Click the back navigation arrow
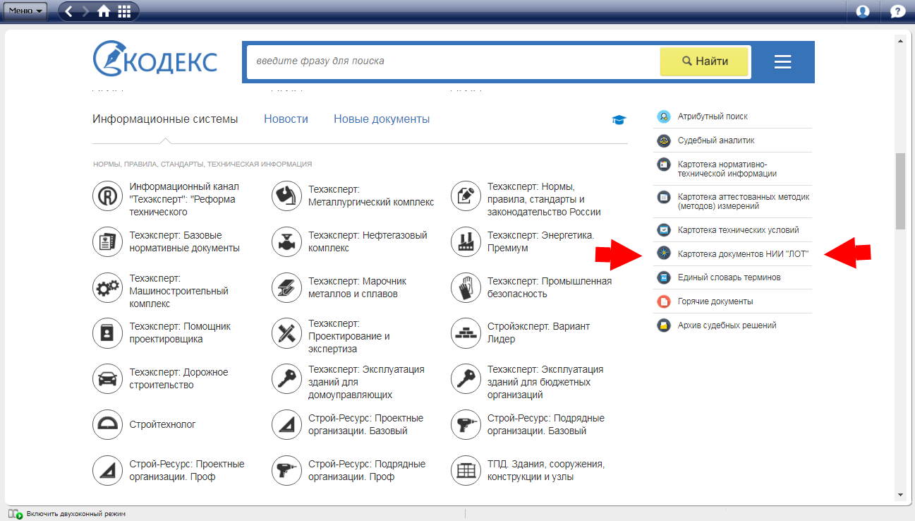The width and height of the screenshot is (915, 521). (x=69, y=11)
